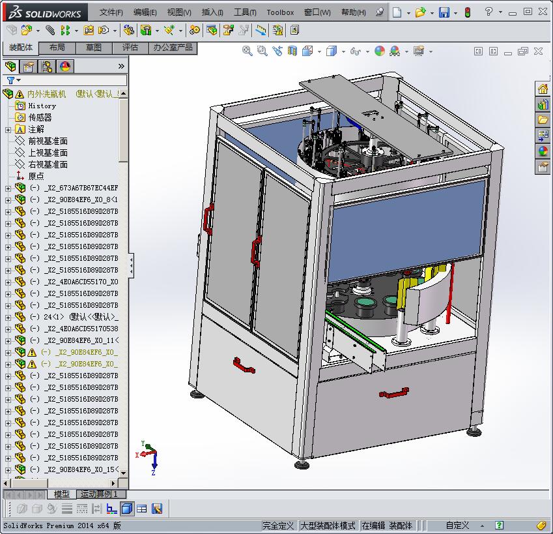Open the 文件(F) menu
Viewport: 553px width, 534px height.
(111, 12)
